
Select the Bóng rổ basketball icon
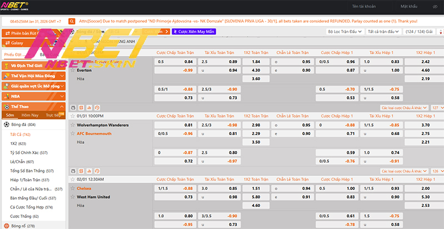[x=6, y=226]
